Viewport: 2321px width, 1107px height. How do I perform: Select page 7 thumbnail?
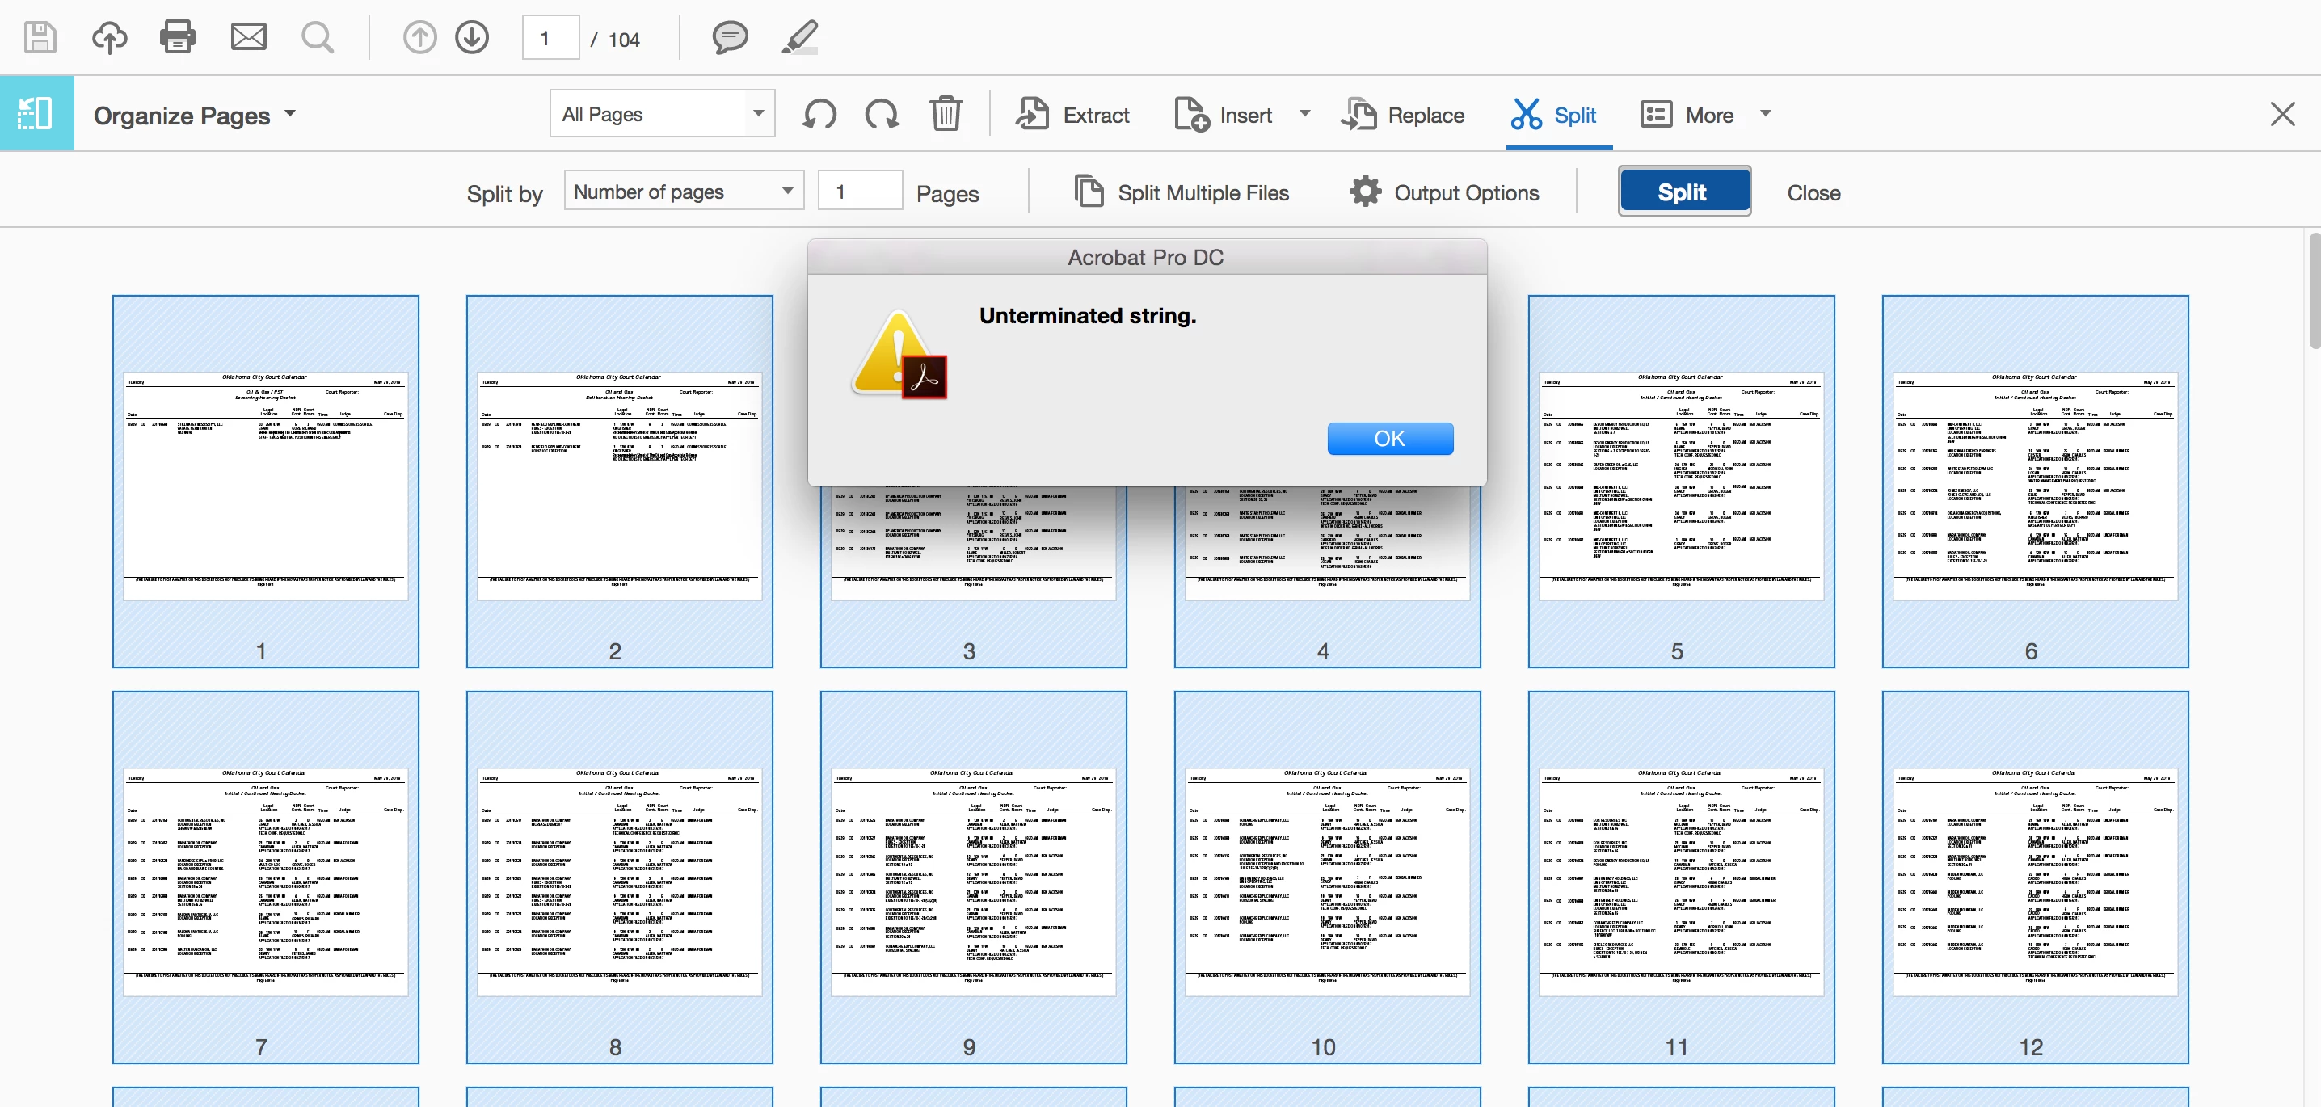tap(266, 877)
